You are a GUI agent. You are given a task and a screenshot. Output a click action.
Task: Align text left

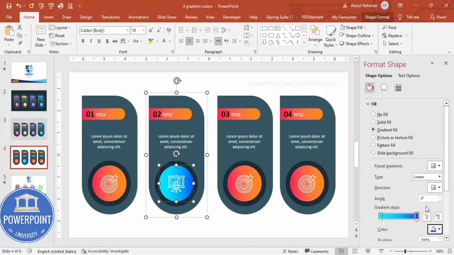[181, 41]
